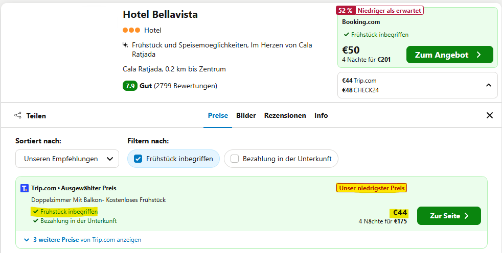Click the Hotel Bellavista title

160,14
